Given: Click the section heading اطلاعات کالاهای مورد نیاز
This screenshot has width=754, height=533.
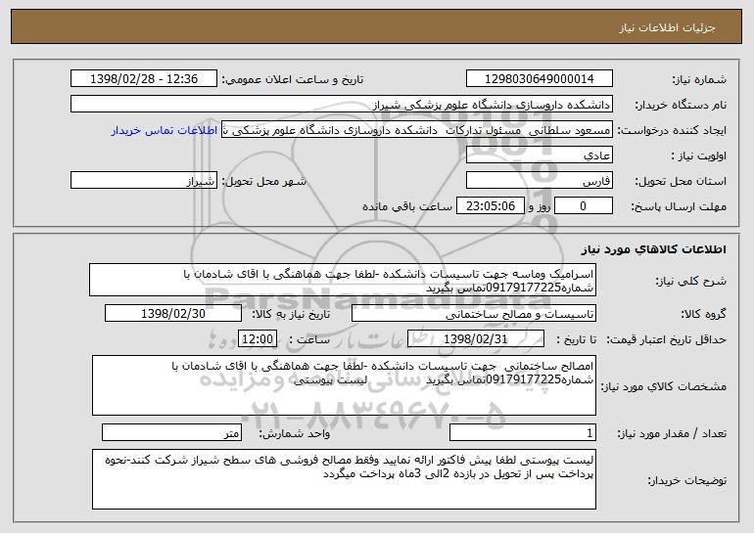Looking at the screenshot, I should click(654, 249).
